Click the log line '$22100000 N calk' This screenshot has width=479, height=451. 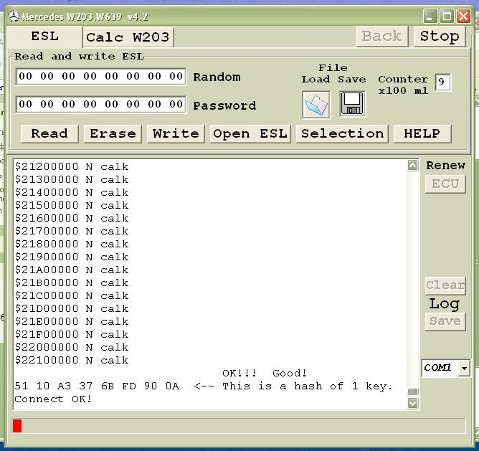pos(72,361)
